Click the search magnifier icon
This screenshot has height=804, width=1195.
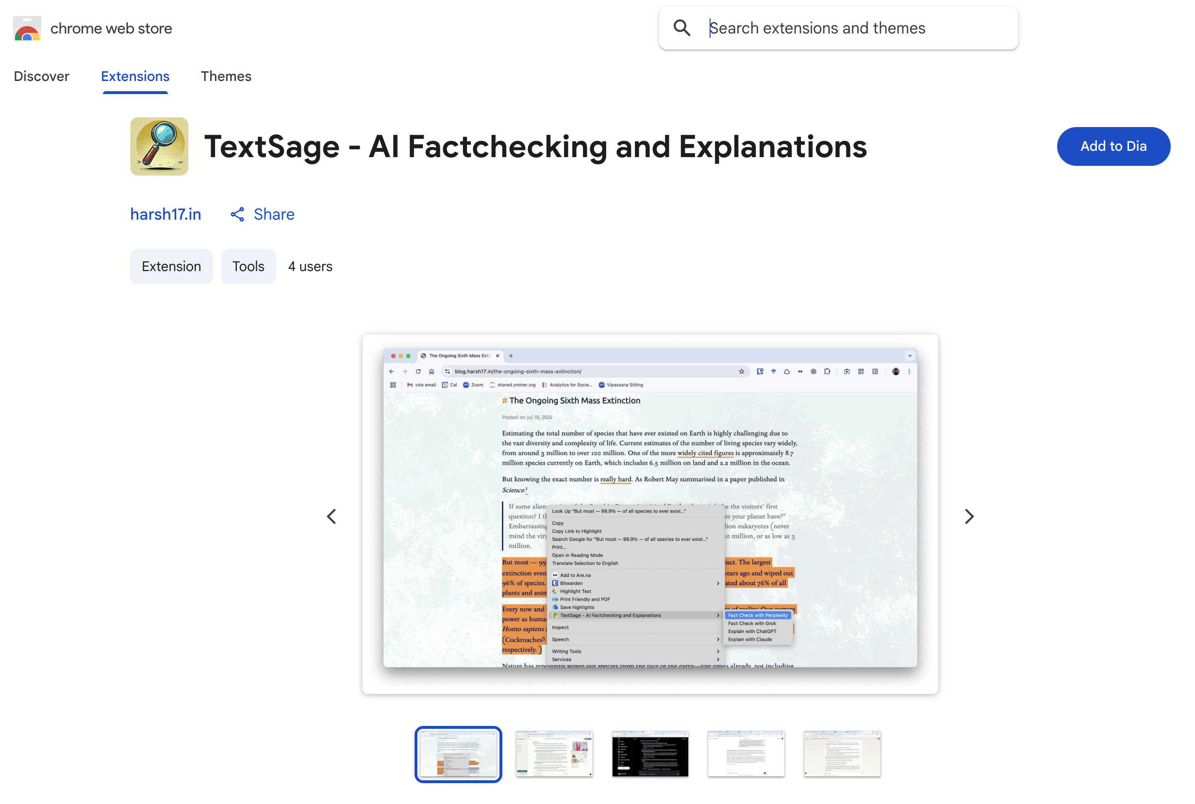681,28
